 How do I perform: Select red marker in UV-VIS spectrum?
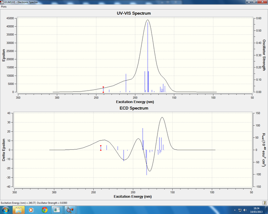pyautogui.click(x=103, y=90)
